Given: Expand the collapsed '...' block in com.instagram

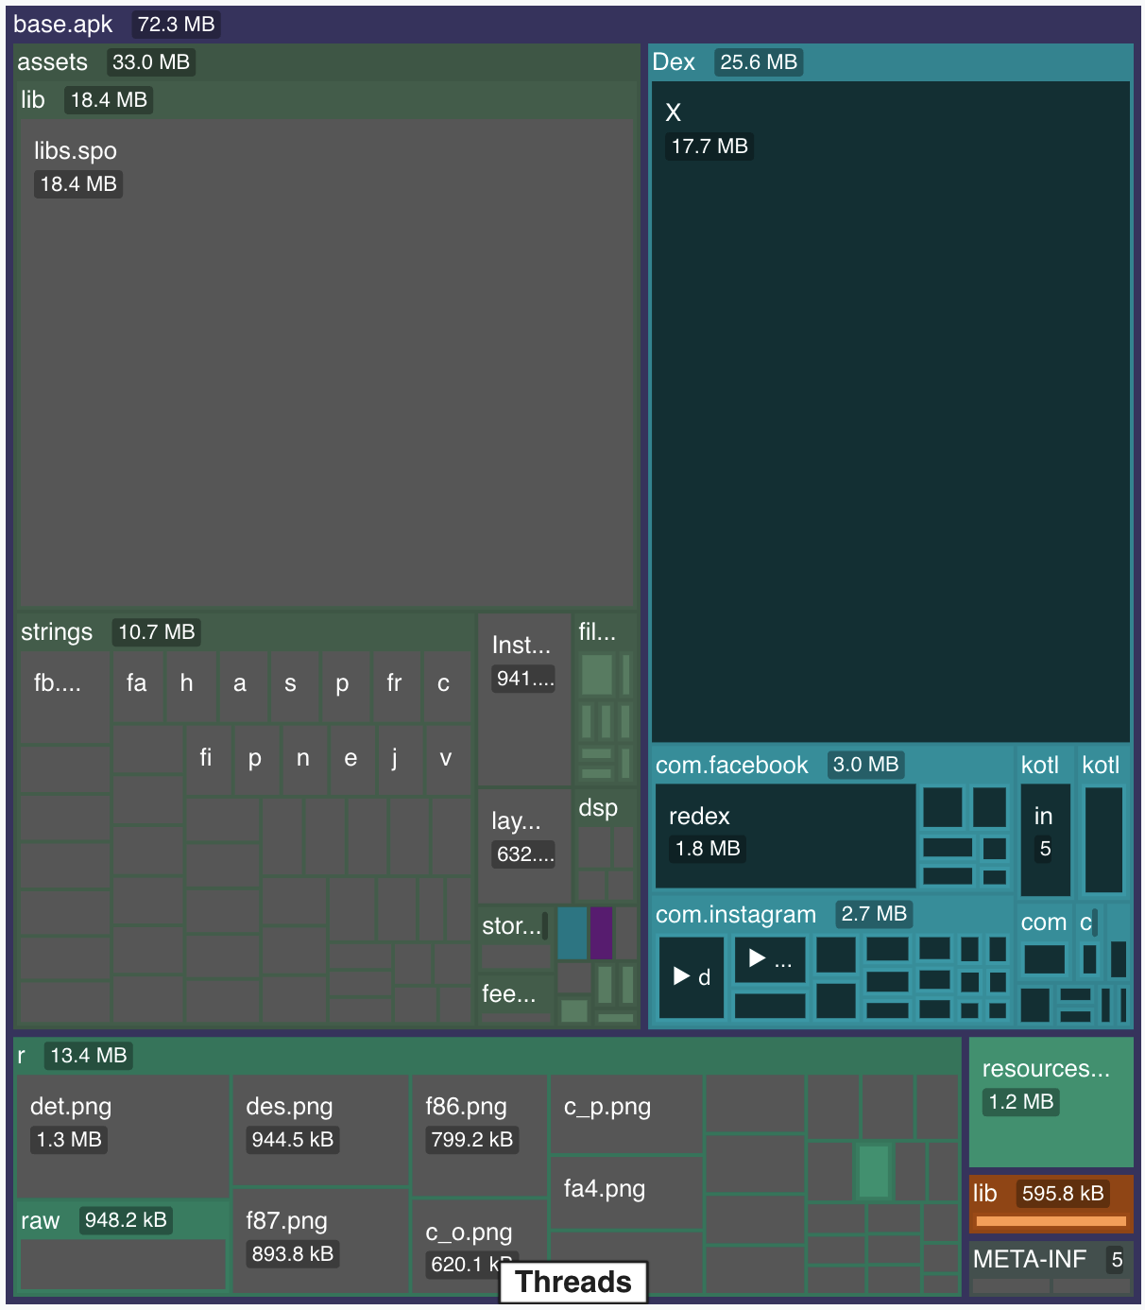Looking at the screenshot, I should pos(769,959).
